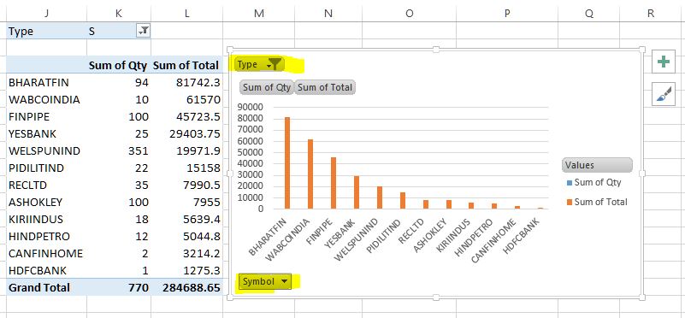Select the Sum of Total header cell

[x=187, y=65]
